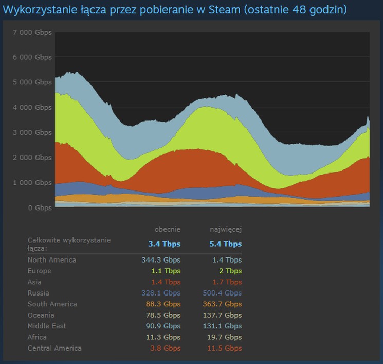Select the Oceania region label
383x364 pixels.
tap(41, 315)
